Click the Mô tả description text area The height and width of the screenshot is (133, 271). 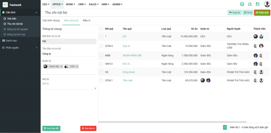[x=69, y=86]
